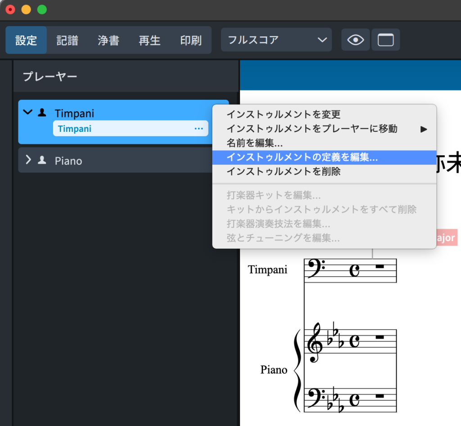Expand the Piano player chevron
The image size is (461, 426).
pos(28,160)
